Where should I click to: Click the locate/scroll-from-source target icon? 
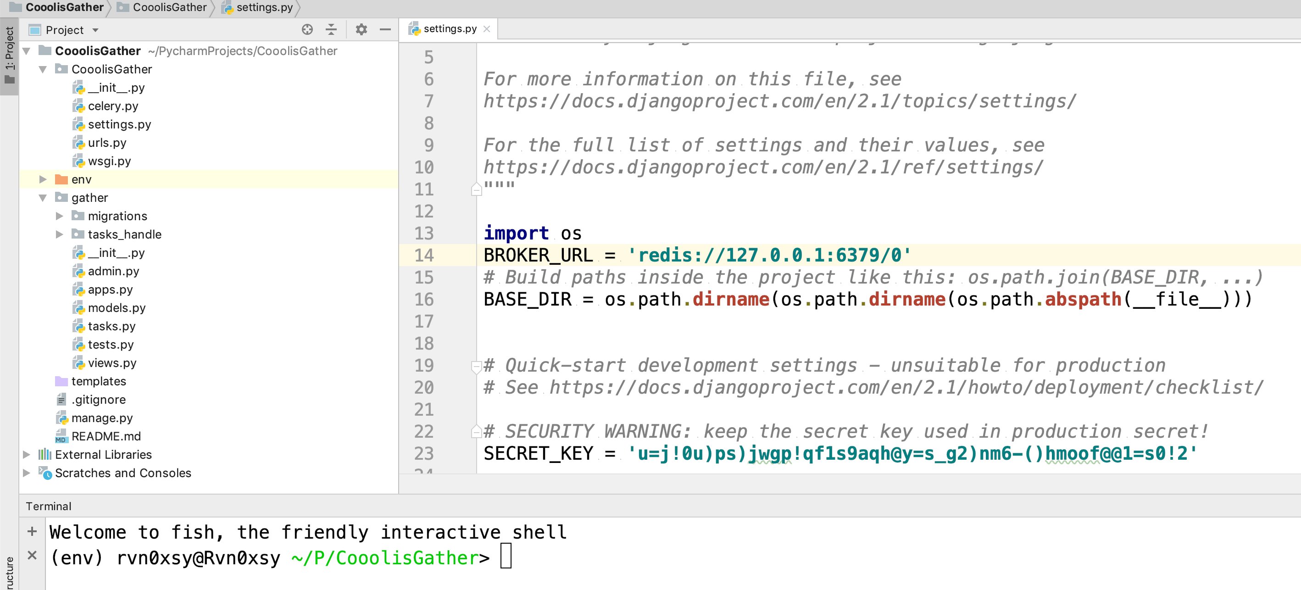pos(307,30)
